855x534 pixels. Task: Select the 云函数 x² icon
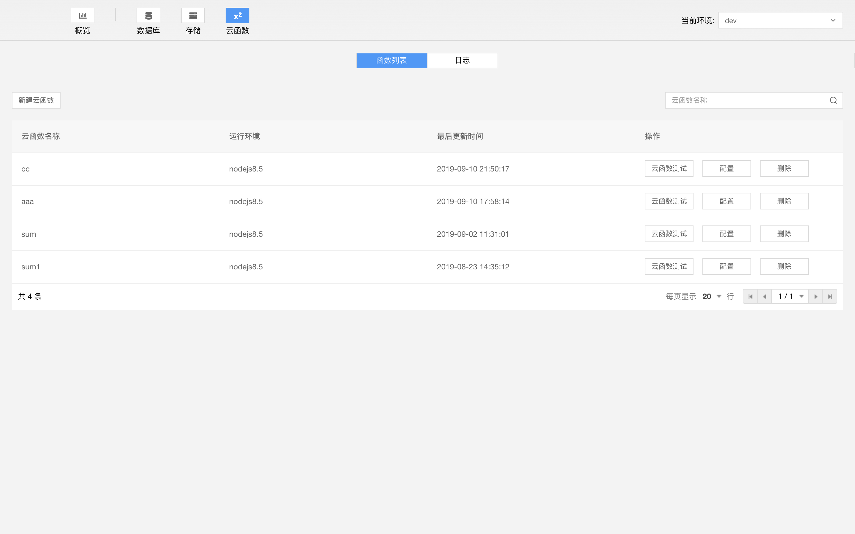pos(237,15)
